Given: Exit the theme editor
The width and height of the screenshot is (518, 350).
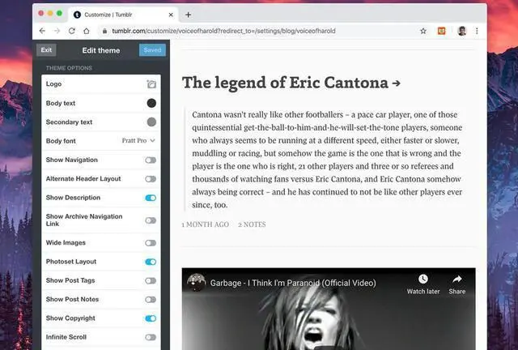Looking at the screenshot, I should coord(46,50).
